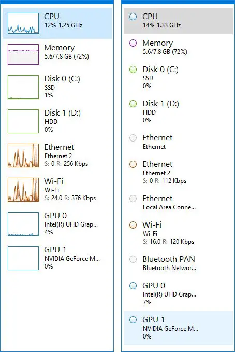
Task: Click gray circle for Local Area Connection
Action: [x=133, y=199]
